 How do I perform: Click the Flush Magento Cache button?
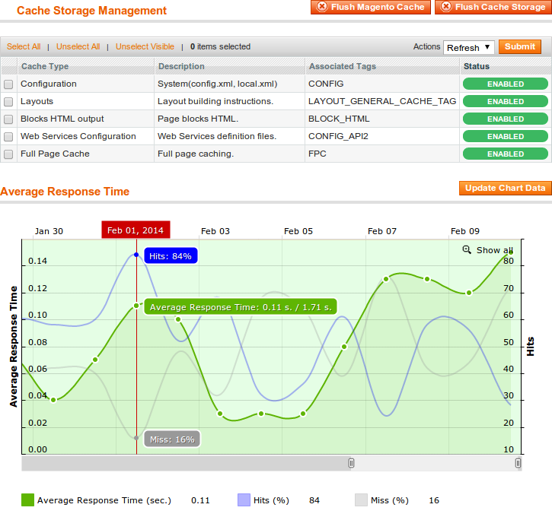[x=370, y=7]
